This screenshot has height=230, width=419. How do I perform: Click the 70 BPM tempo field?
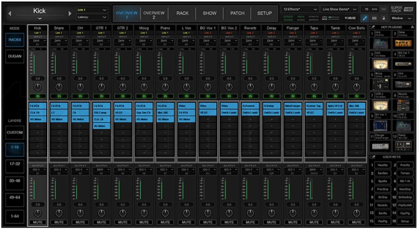click(x=369, y=9)
